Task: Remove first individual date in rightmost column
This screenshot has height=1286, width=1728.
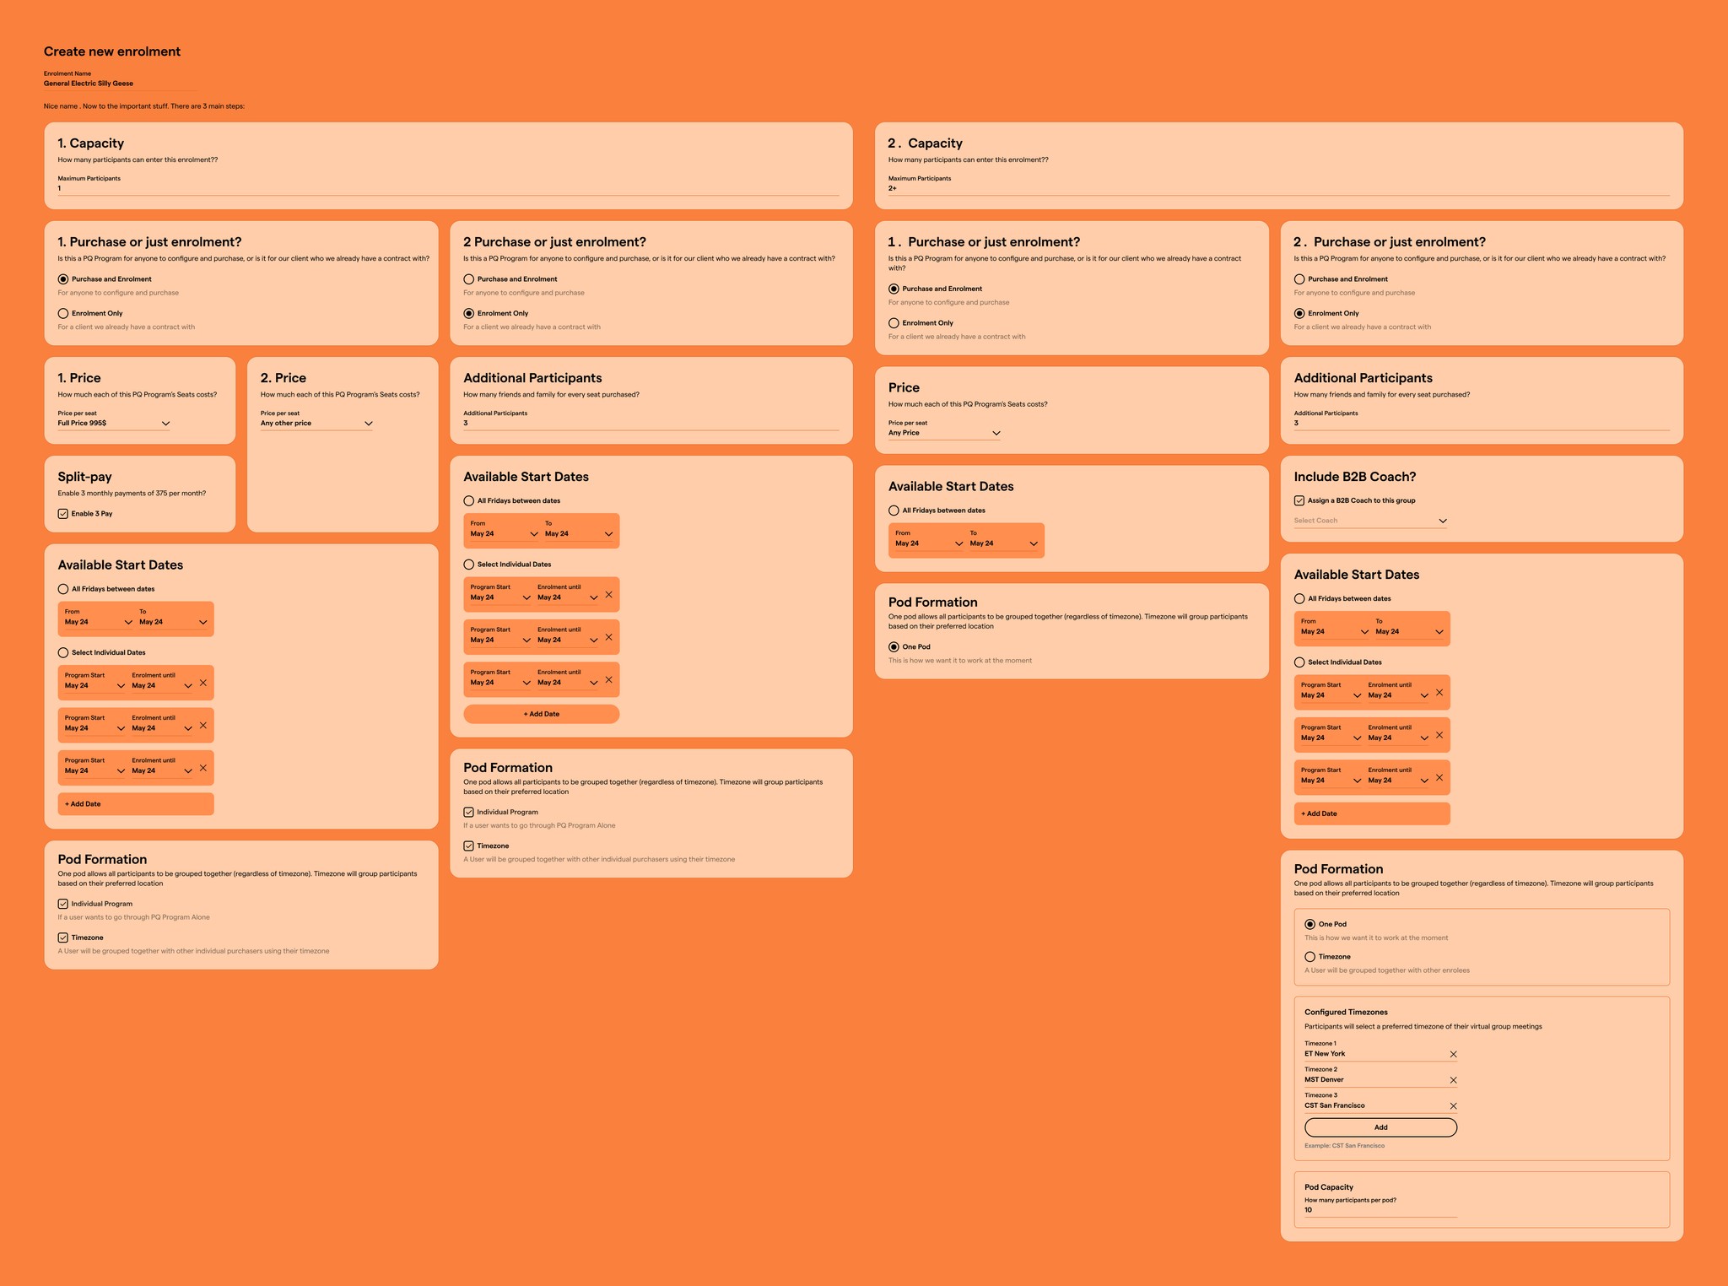Action: coord(1439,693)
